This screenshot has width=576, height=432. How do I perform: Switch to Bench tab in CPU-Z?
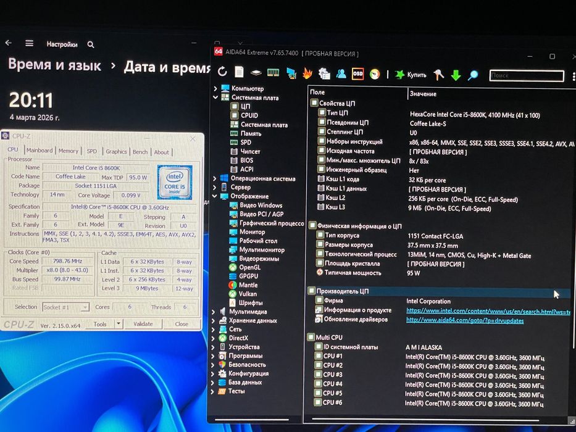140,152
